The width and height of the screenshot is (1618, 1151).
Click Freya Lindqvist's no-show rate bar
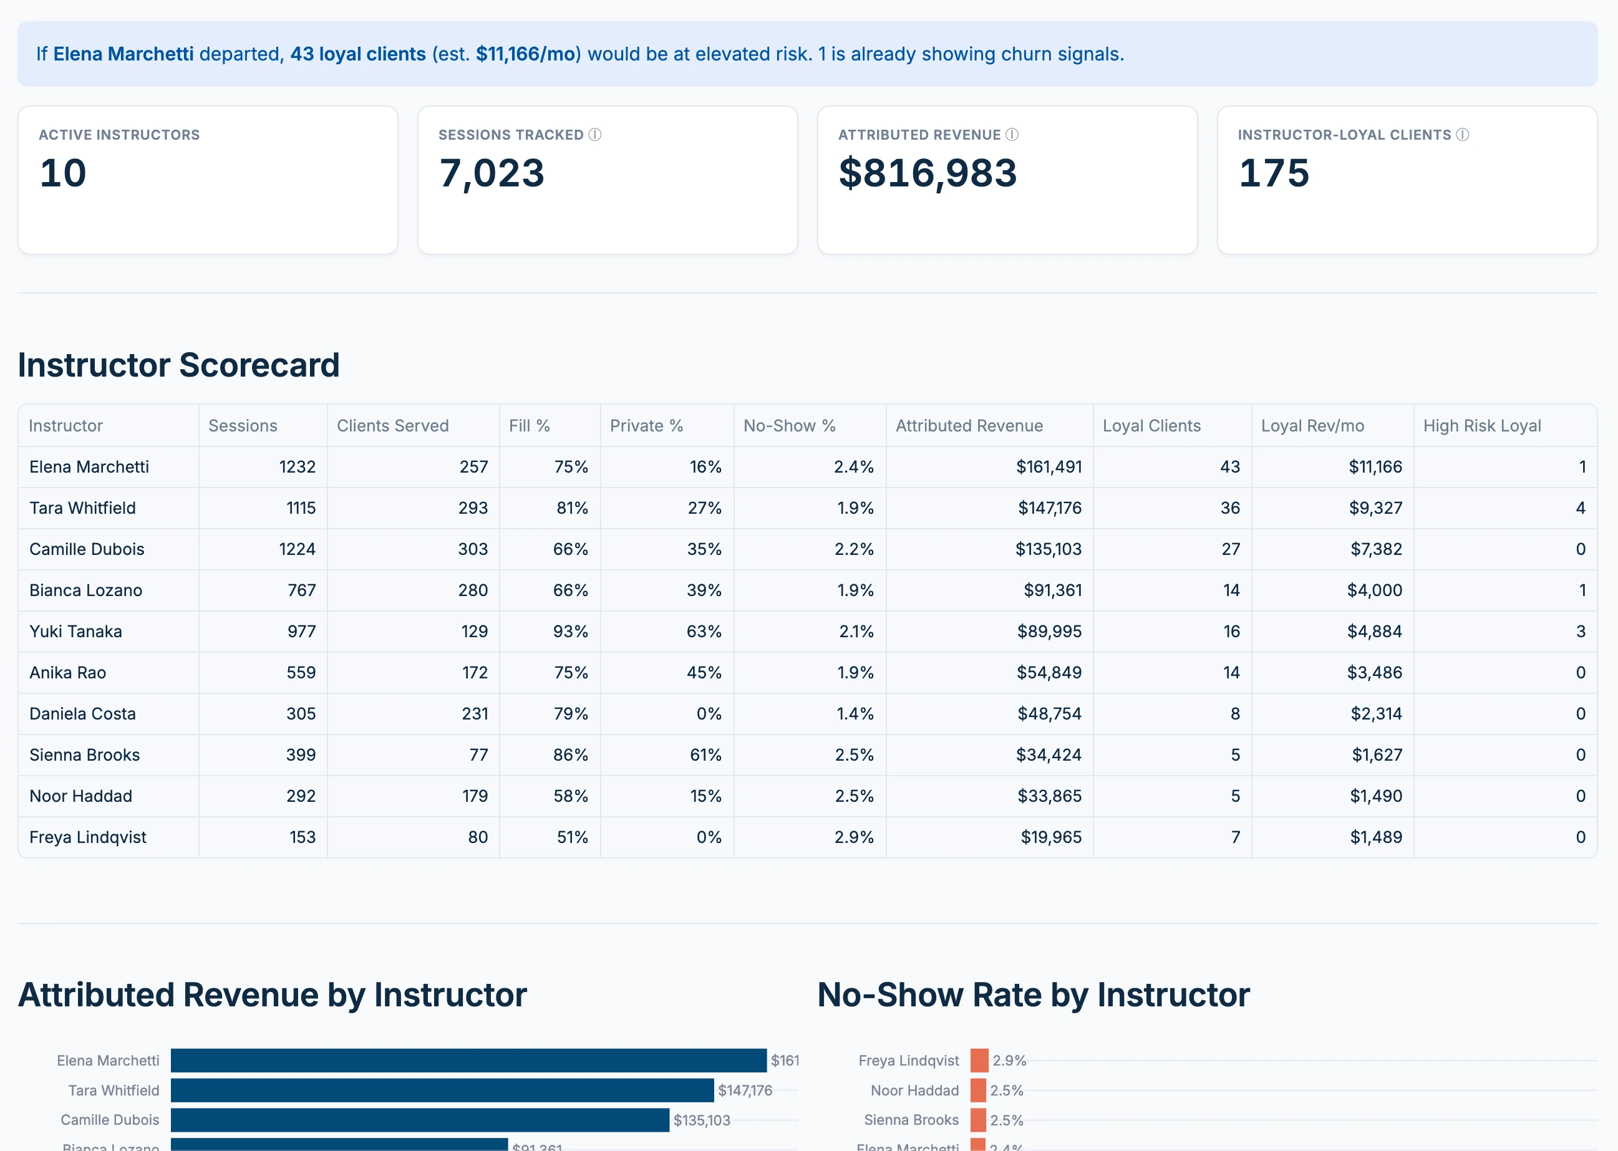979,1059
